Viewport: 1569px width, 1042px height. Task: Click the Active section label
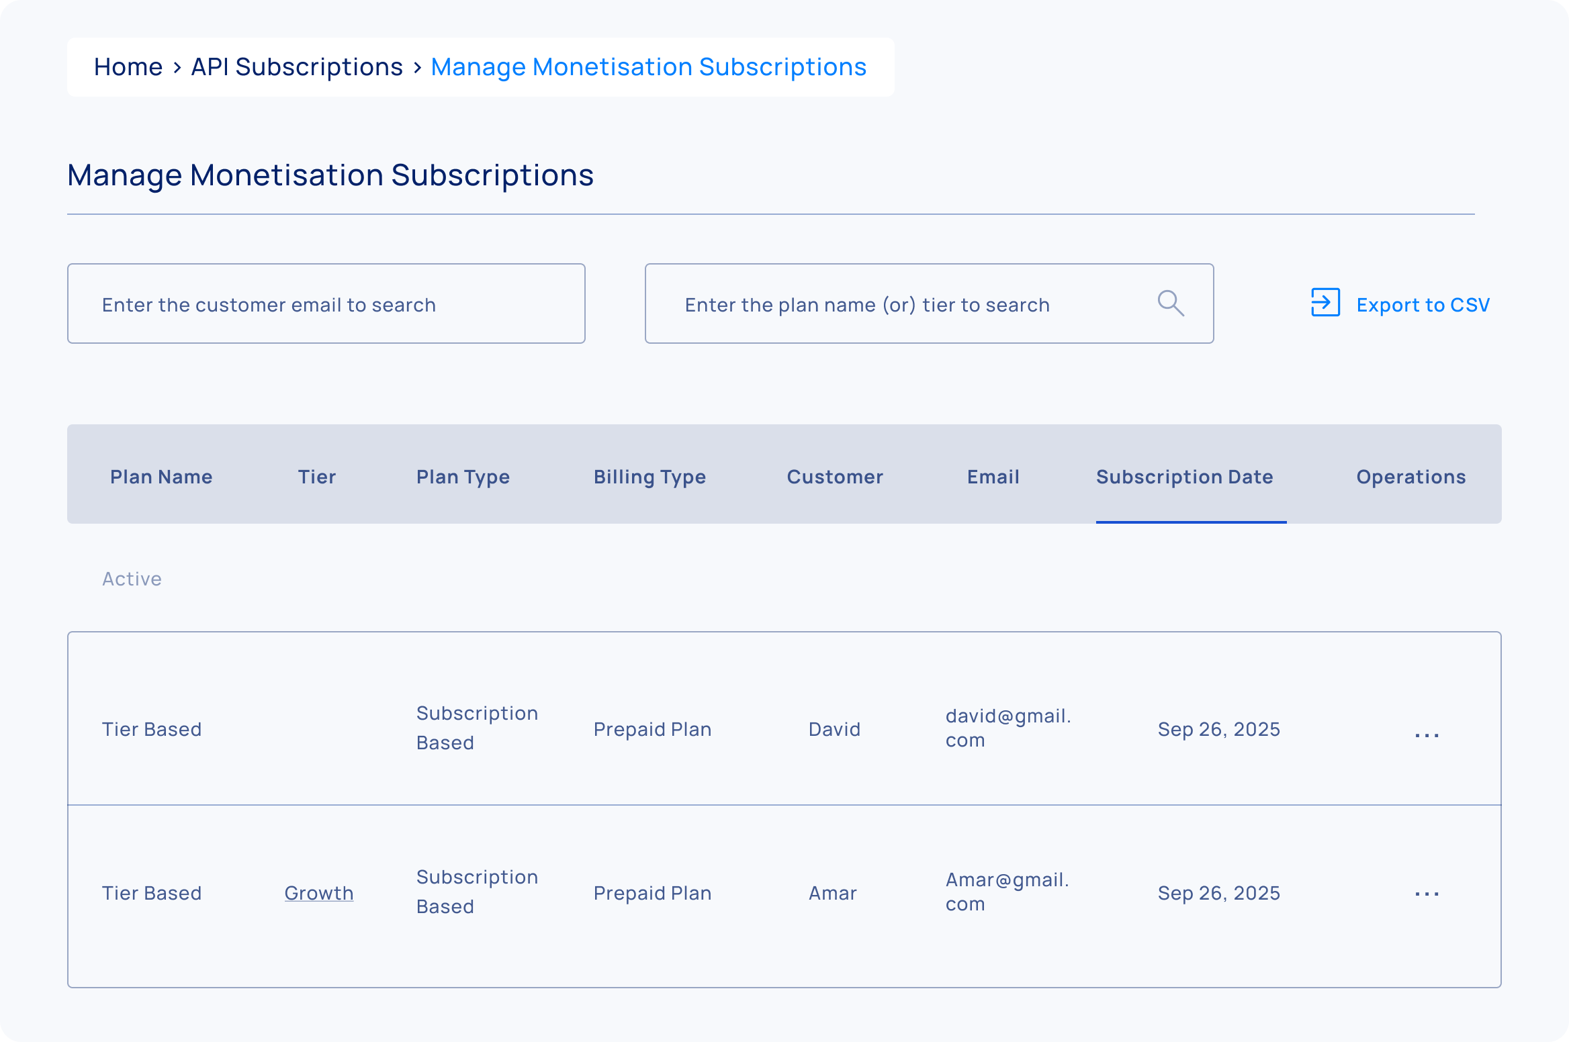click(132, 579)
